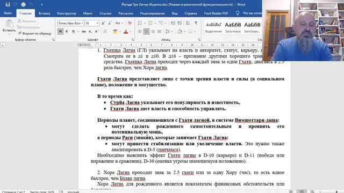
Task: Switch to the Рассылки tab
Action: pyautogui.click(x=126, y=13)
